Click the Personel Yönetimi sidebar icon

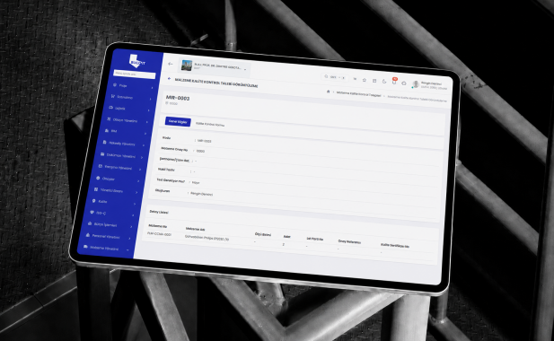click(88, 235)
